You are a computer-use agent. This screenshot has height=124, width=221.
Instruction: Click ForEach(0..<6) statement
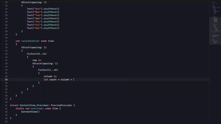(x=37, y=54)
